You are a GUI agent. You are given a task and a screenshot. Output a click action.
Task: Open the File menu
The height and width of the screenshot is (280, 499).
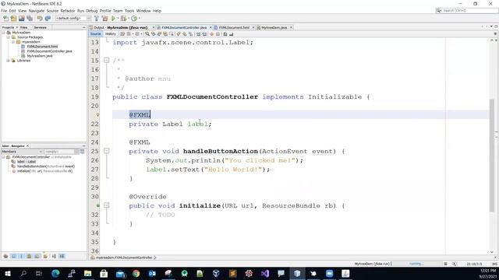tap(4, 11)
